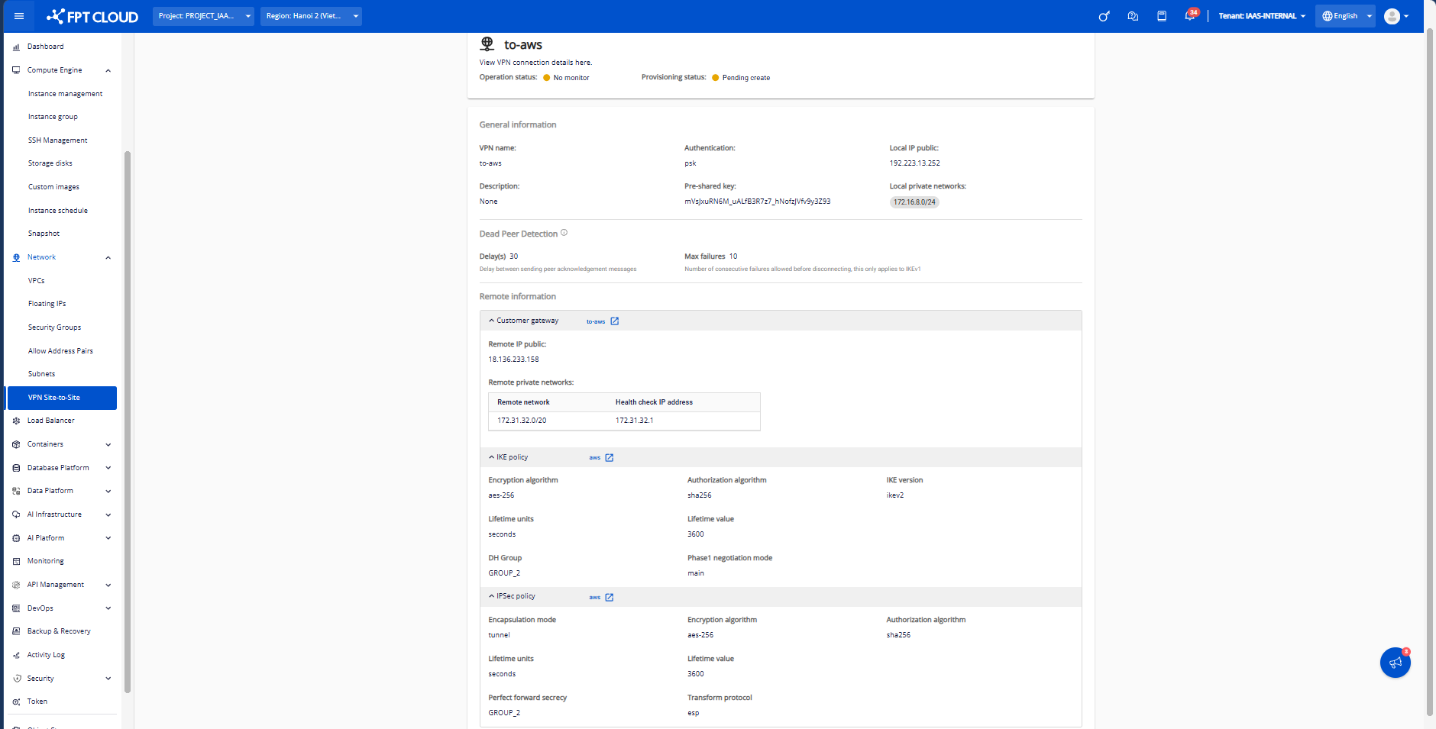This screenshot has height=729, width=1436.
Task: Open the Region Hanoi 2 dropdown
Action: tap(311, 16)
